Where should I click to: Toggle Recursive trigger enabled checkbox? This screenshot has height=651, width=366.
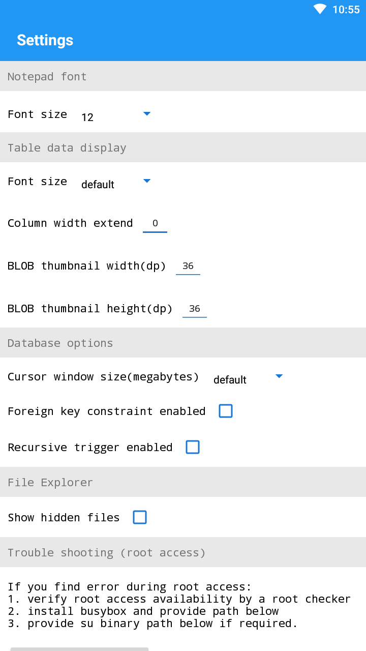(193, 447)
